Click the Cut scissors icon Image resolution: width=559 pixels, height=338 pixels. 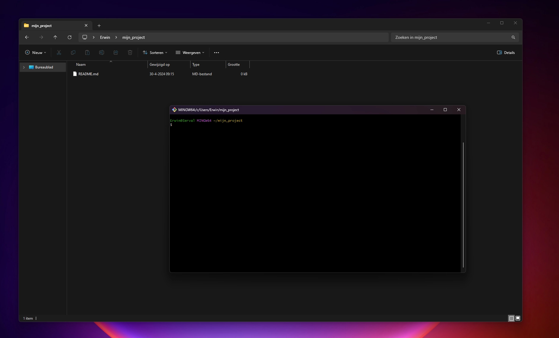[59, 52]
